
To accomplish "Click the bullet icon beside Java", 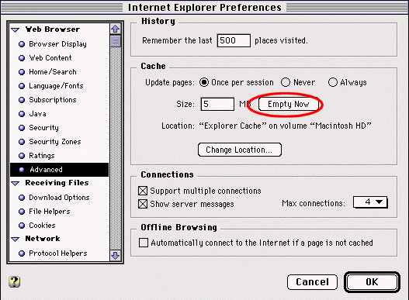I will [x=22, y=114].
